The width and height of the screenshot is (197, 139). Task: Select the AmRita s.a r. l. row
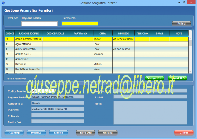click(x=97, y=54)
